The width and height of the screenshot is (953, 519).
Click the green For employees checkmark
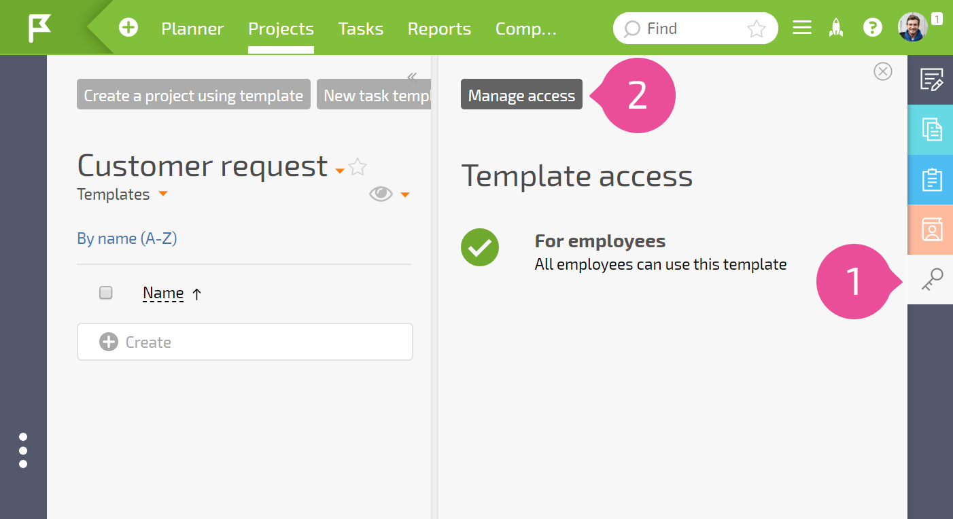click(x=480, y=247)
